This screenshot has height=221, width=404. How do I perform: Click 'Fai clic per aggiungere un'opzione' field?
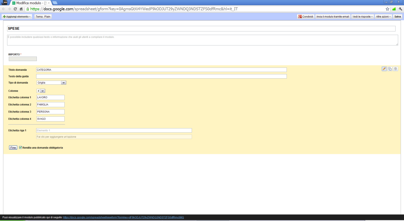[114, 137]
